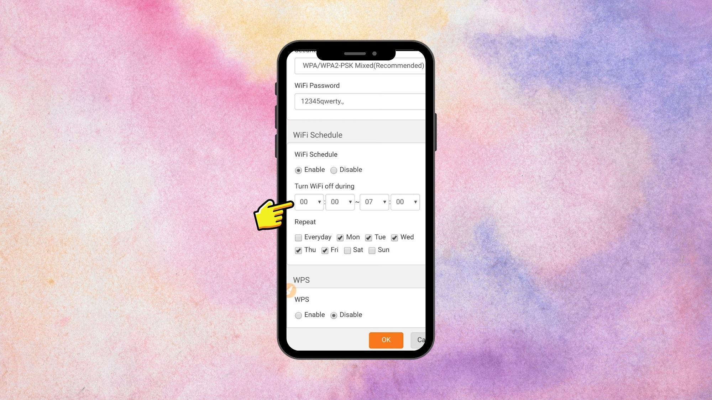Click the OK button to save settings
Viewport: 712px width, 400px height.
[x=386, y=340]
